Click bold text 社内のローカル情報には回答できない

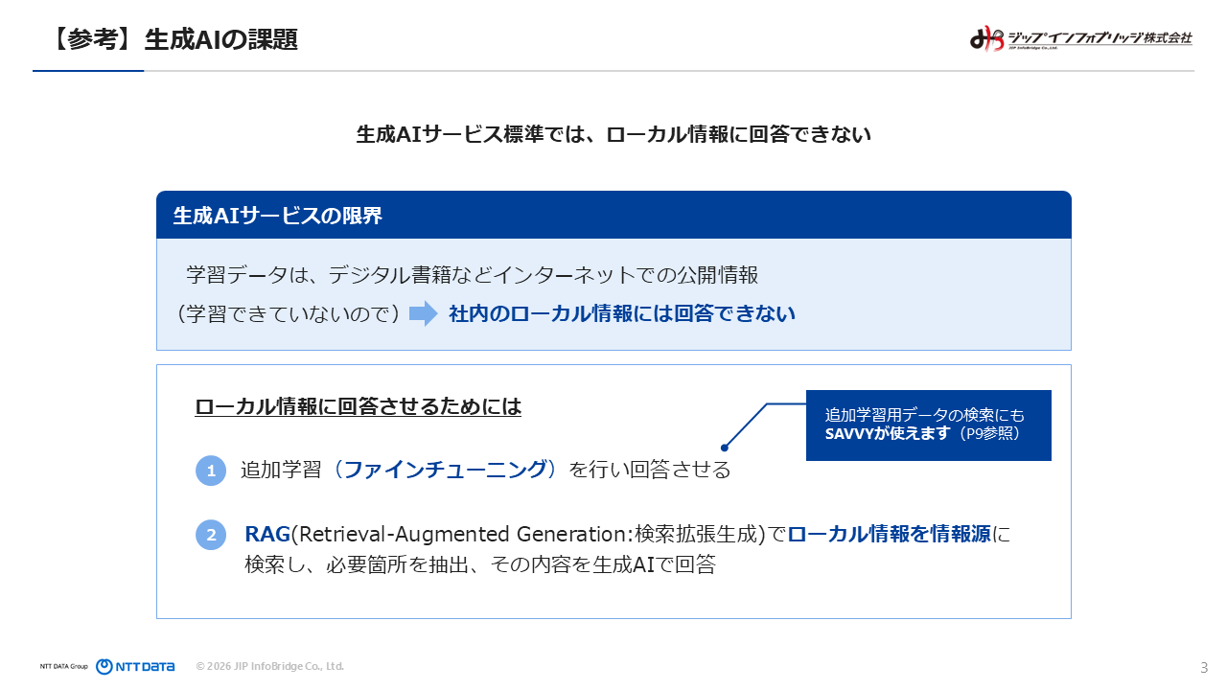click(622, 313)
